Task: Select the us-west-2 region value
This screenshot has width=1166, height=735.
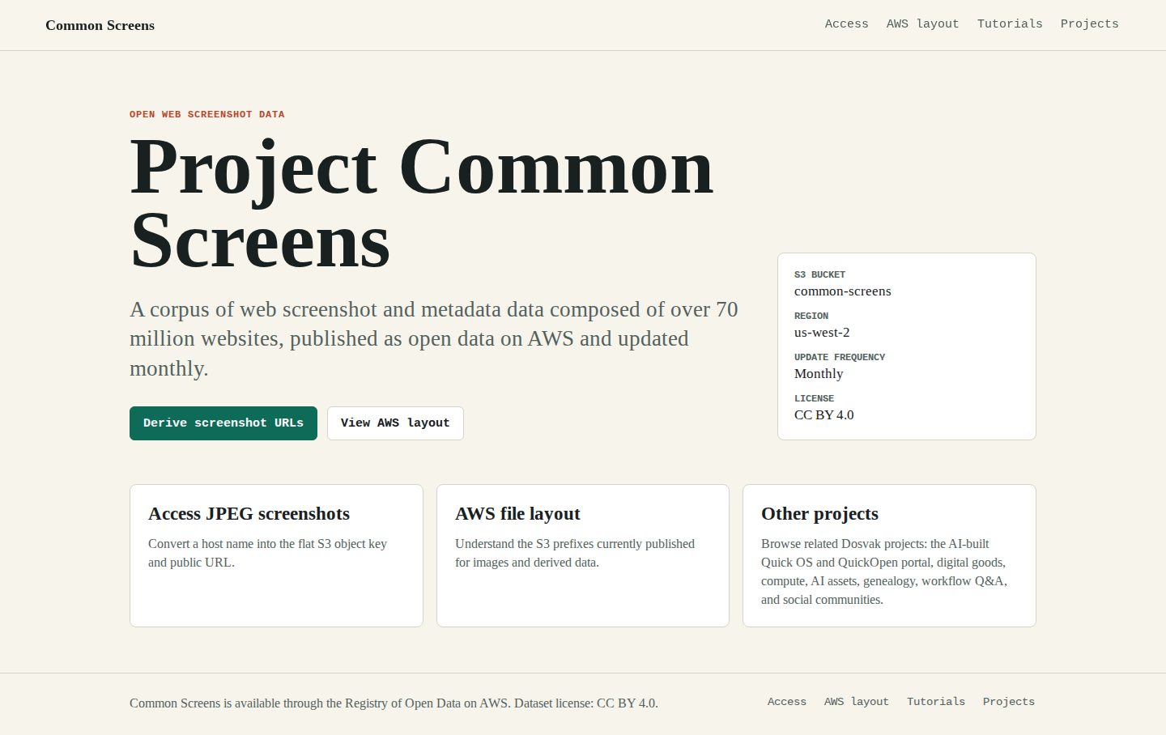Action: [822, 333]
